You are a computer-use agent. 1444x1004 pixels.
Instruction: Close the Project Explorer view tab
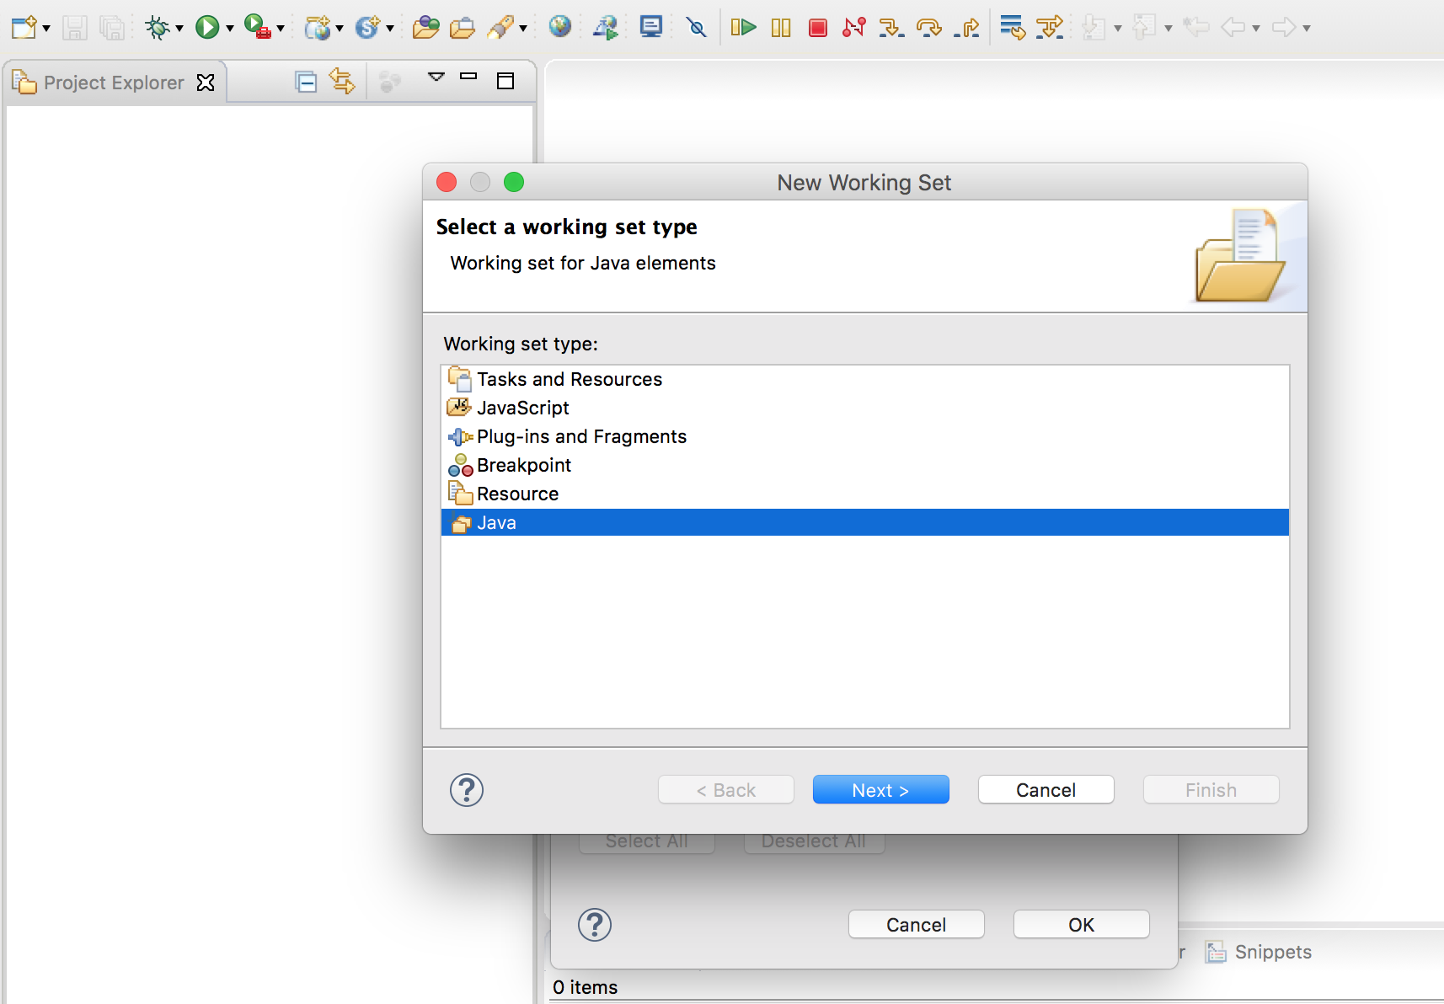206,83
